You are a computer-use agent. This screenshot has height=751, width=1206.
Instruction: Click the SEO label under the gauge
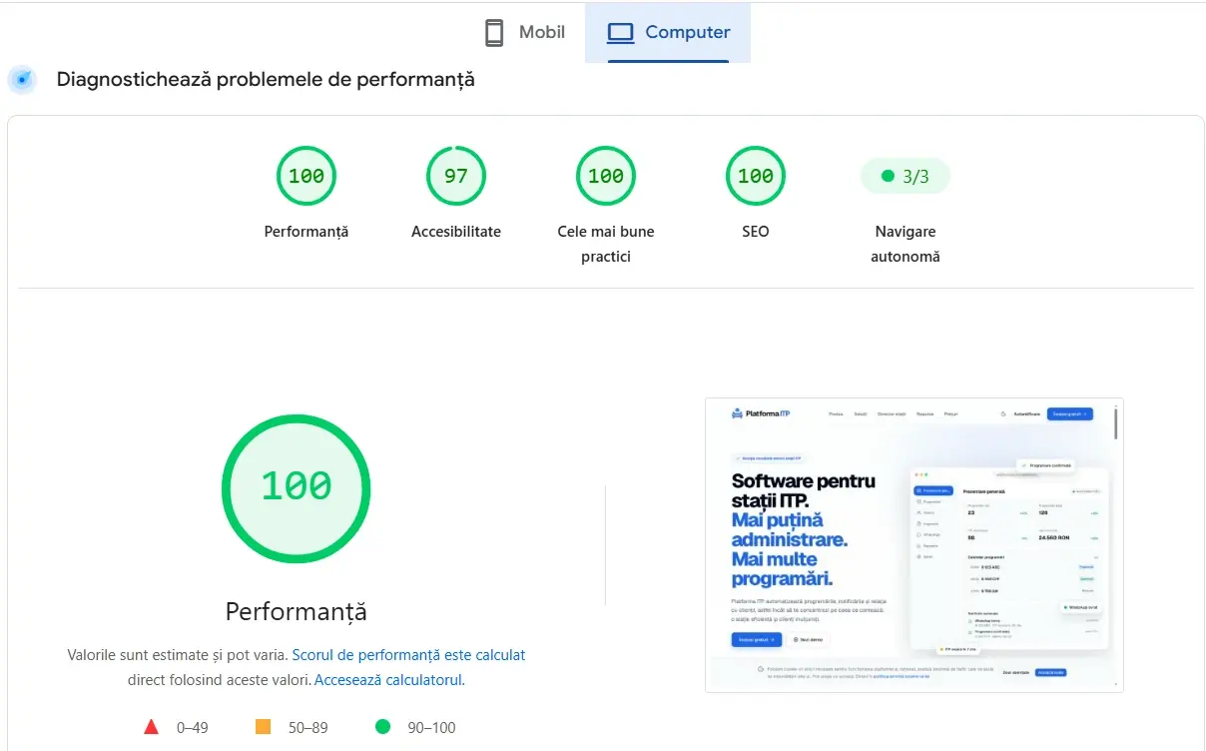[756, 232]
